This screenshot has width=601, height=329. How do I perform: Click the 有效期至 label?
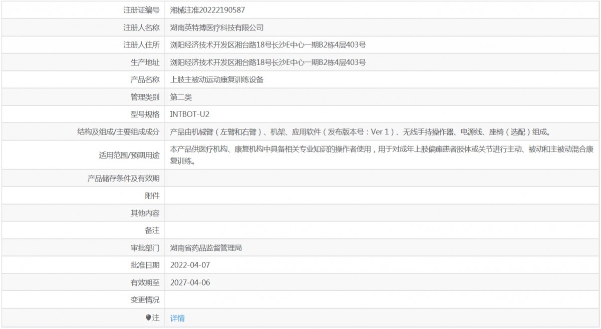145,282
